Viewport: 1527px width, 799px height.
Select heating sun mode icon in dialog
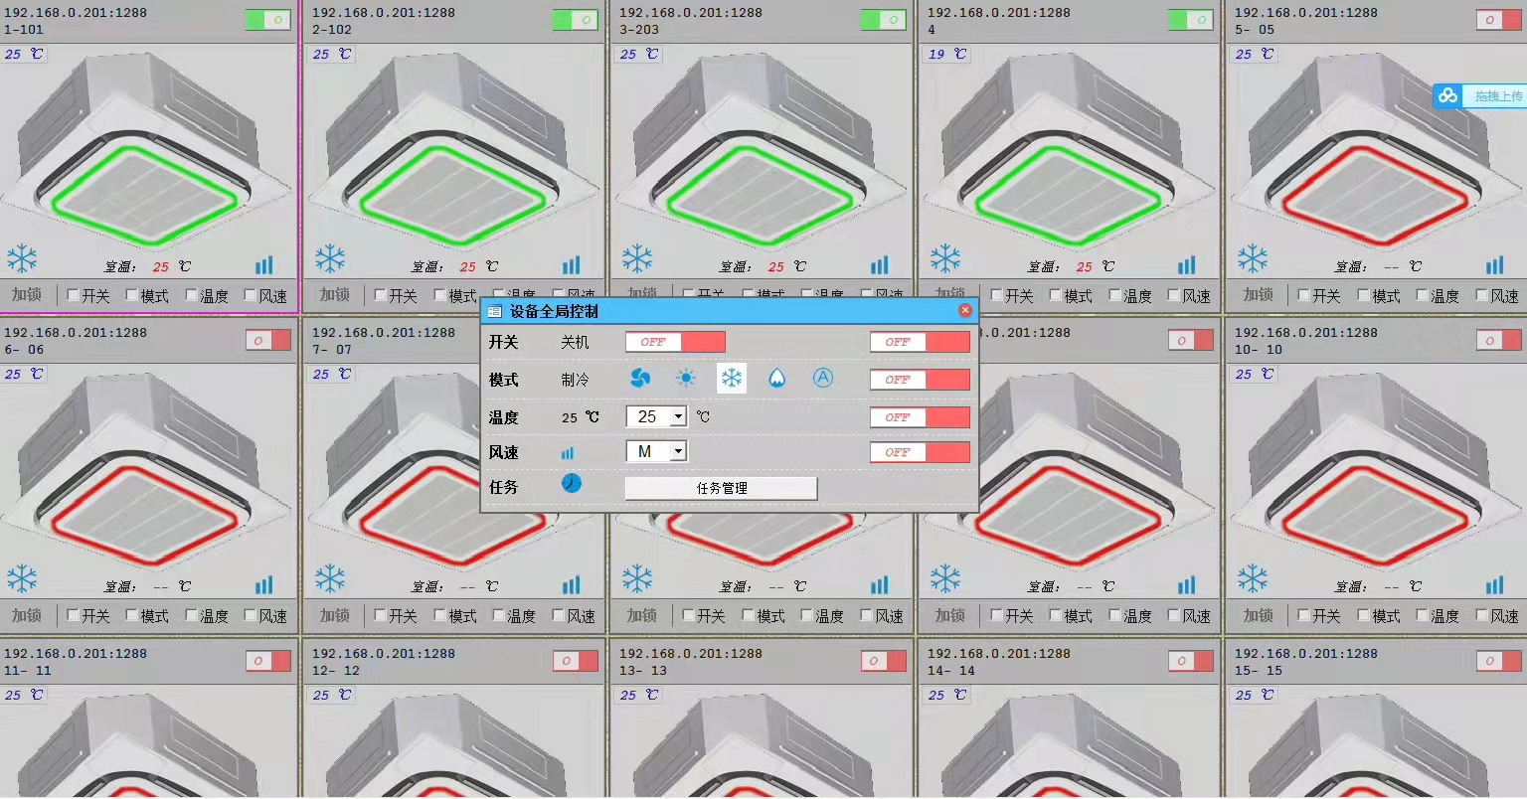(686, 379)
